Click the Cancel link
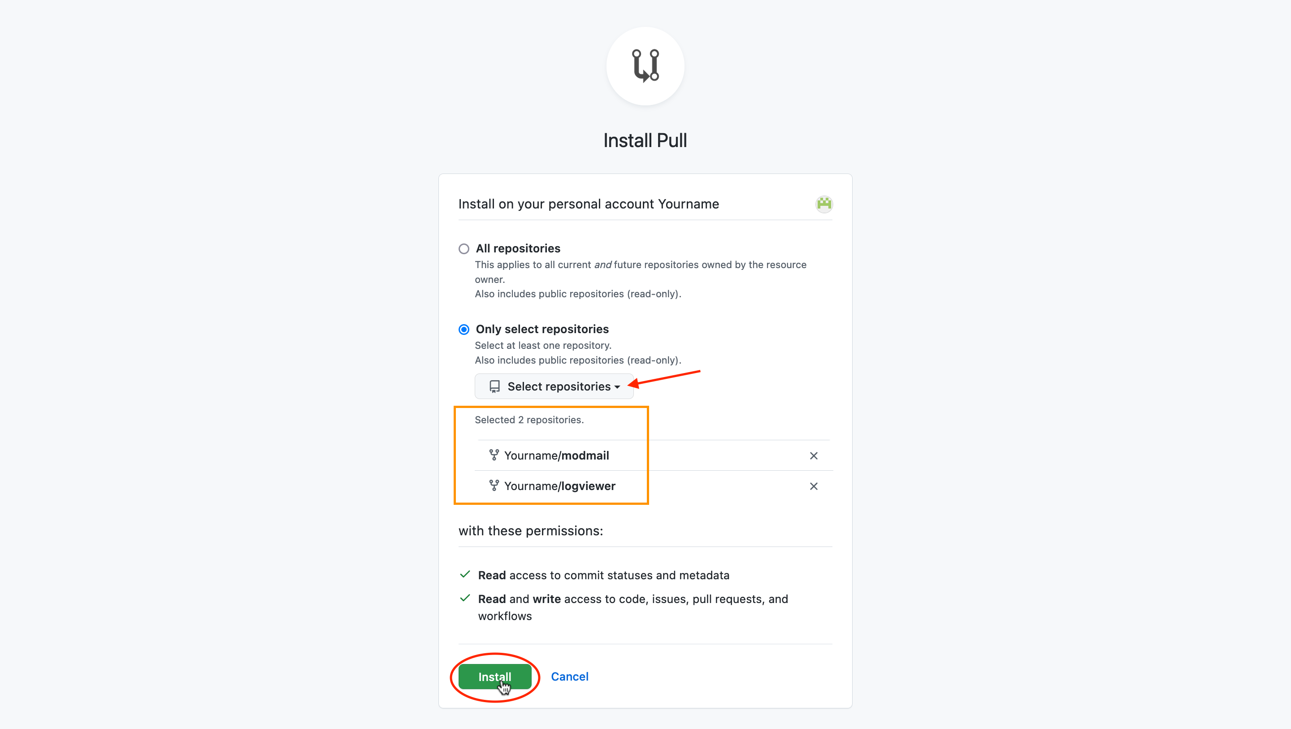The height and width of the screenshot is (729, 1291). pyautogui.click(x=569, y=677)
